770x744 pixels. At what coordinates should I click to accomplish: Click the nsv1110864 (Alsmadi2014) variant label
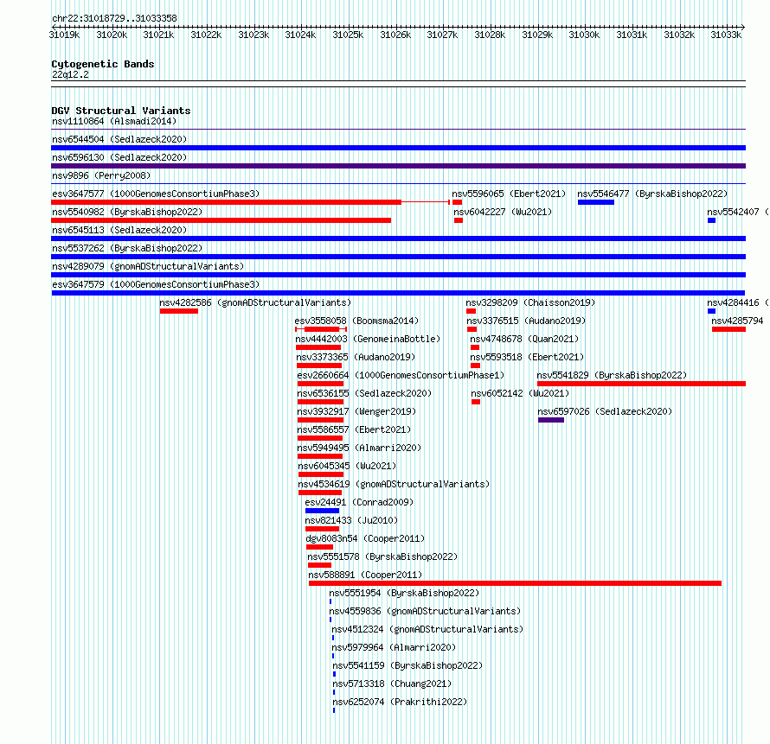coord(114,121)
